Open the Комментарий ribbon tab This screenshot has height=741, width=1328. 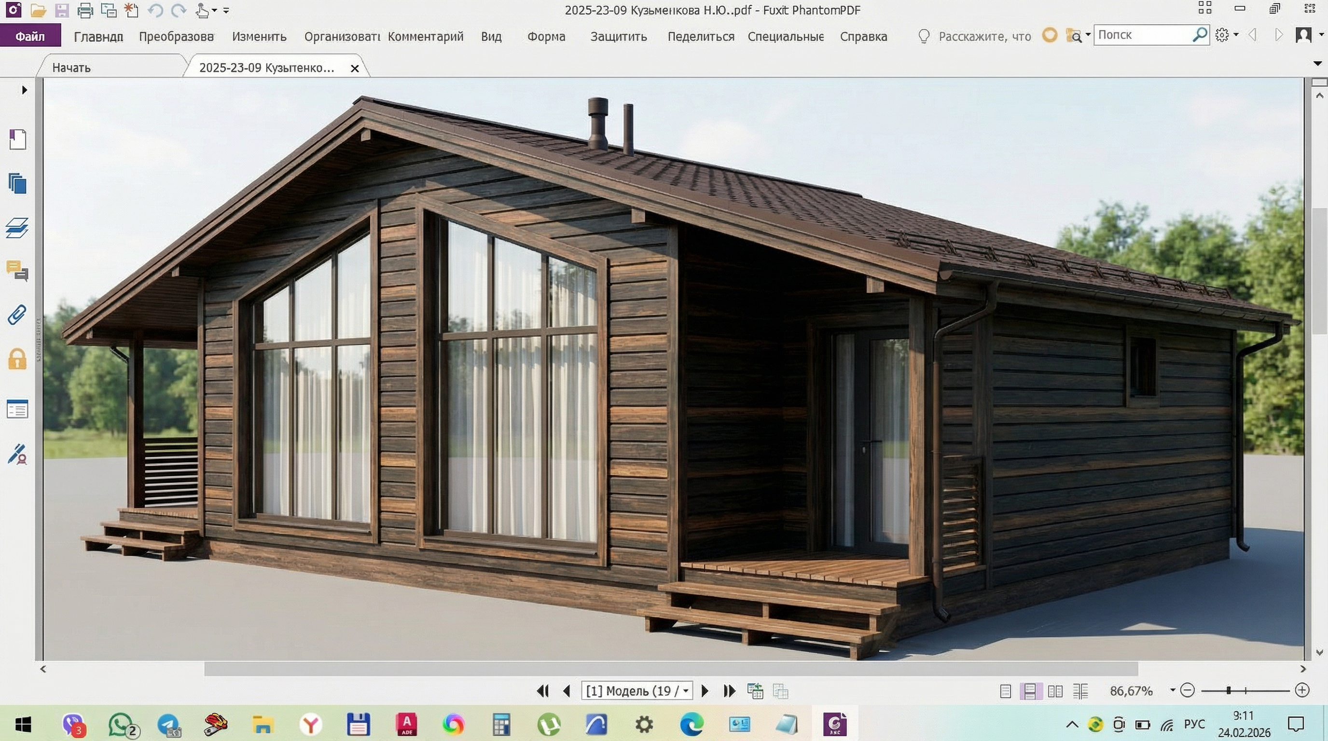[x=425, y=37]
